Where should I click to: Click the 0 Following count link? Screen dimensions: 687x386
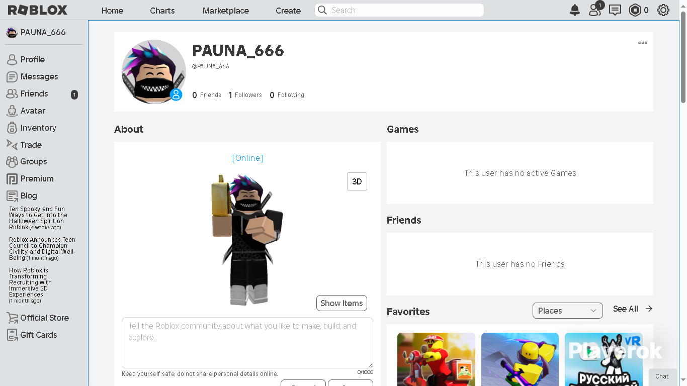287,95
